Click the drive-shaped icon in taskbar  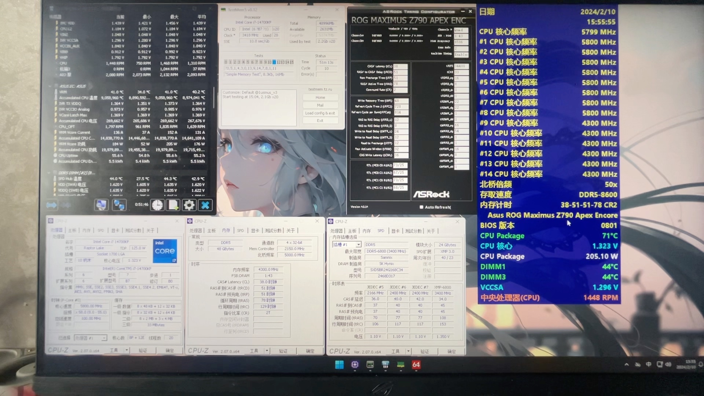pyautogui.click(x=370, y=364)
